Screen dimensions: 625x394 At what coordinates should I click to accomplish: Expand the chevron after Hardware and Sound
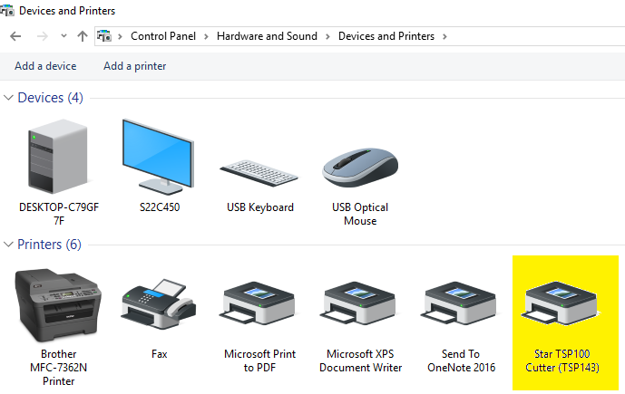[x=327, y=36]
